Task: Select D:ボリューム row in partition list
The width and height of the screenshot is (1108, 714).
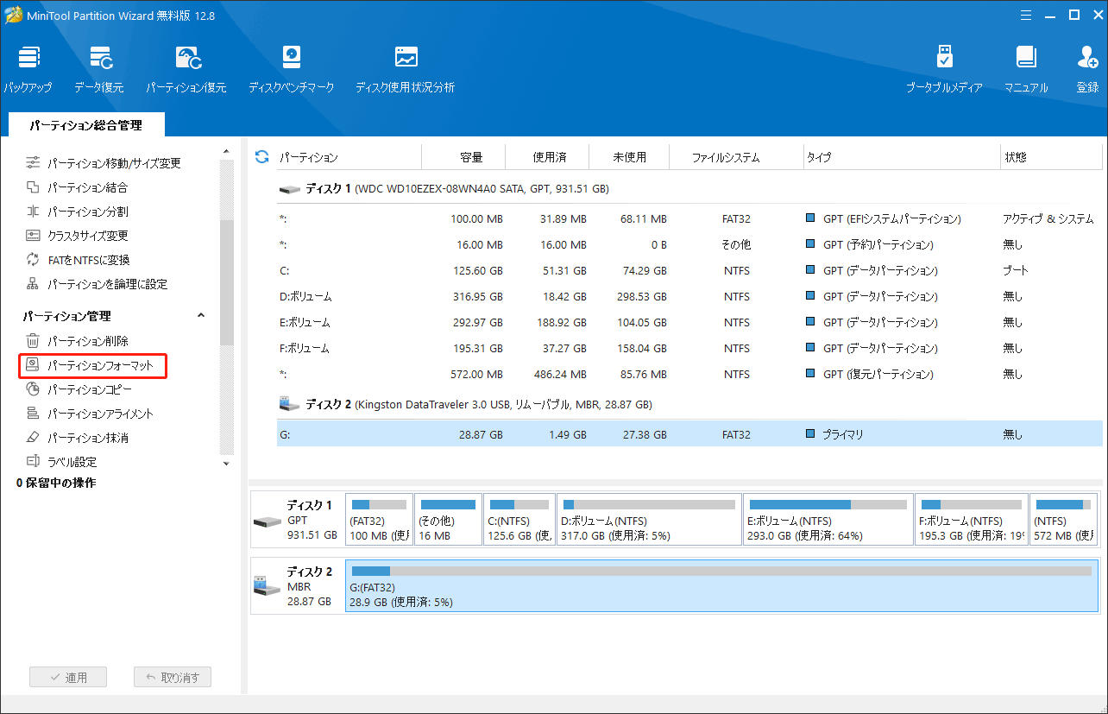Action: (x=689, y=296)
